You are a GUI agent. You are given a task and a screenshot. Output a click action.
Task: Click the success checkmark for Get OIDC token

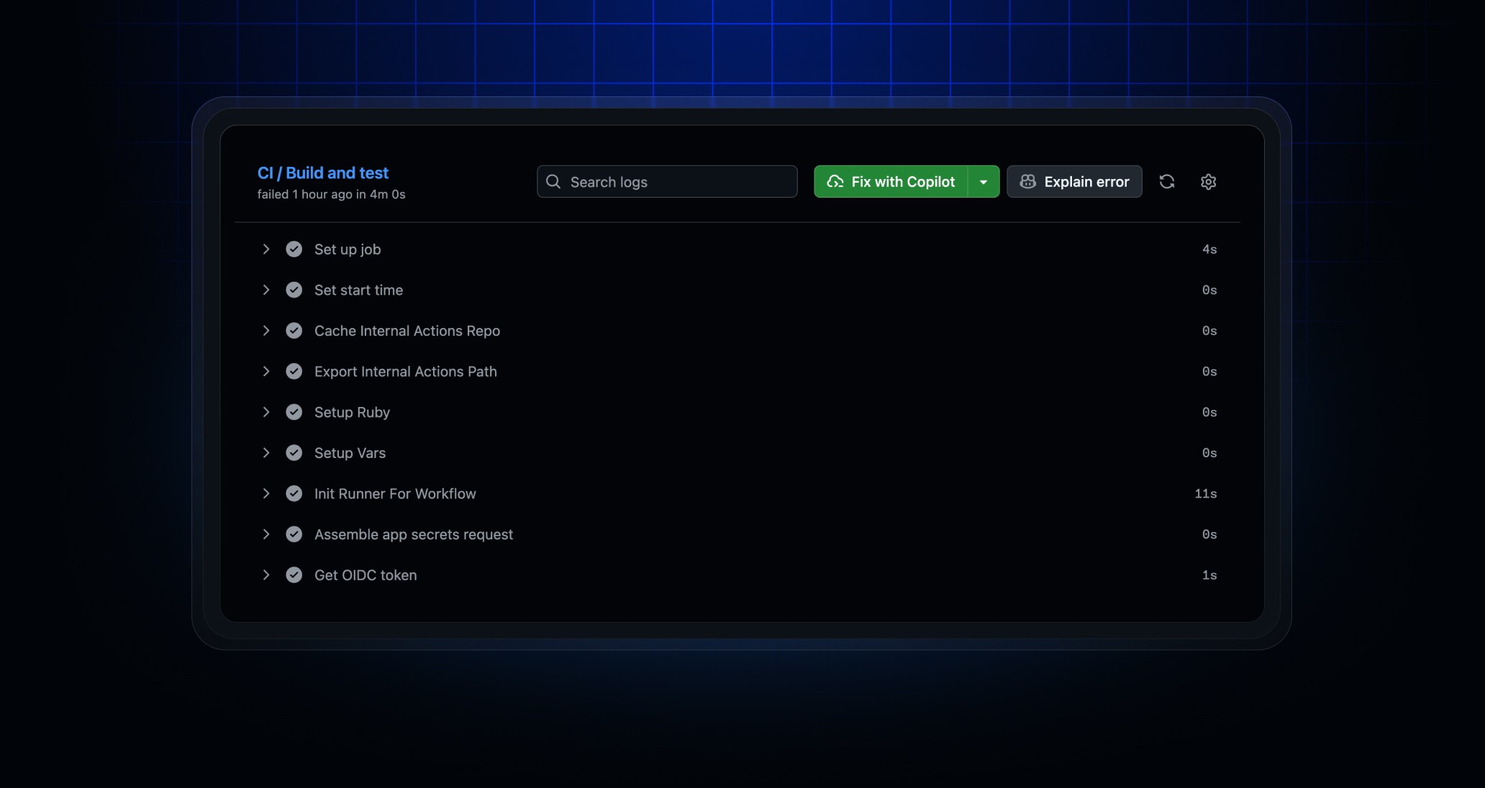(294, 575)
